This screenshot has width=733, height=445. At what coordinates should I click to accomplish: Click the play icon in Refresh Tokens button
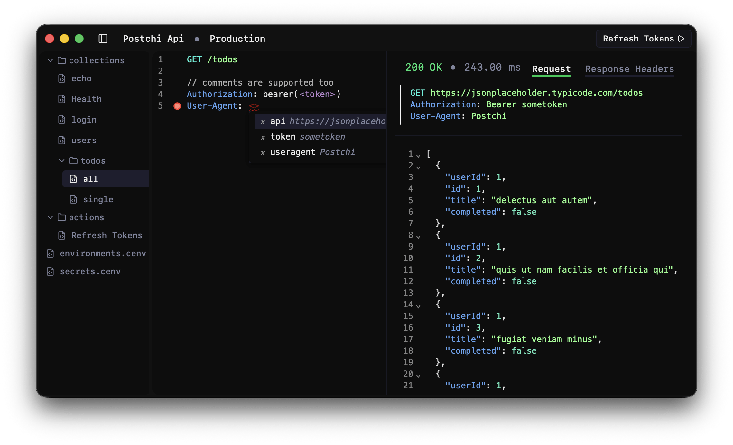tap(681, 39)
